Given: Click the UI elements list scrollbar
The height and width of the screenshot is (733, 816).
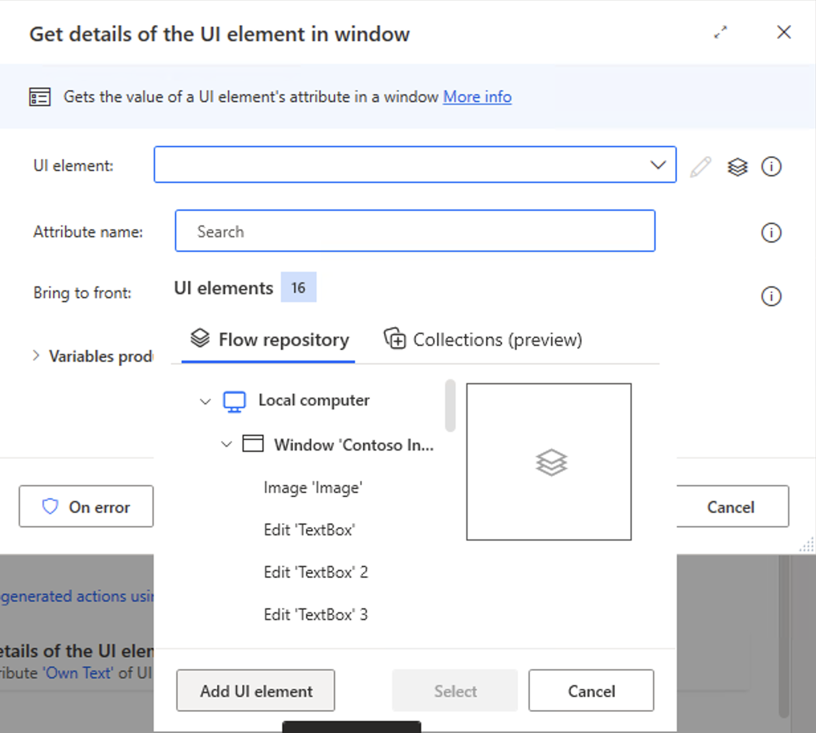Looking at the screenshot, I should [x=450, y=405].
